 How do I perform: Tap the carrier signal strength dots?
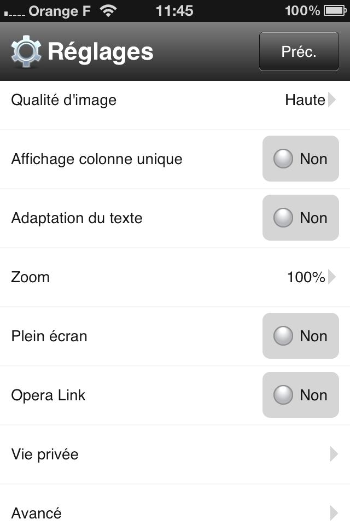tap(14, 12)
